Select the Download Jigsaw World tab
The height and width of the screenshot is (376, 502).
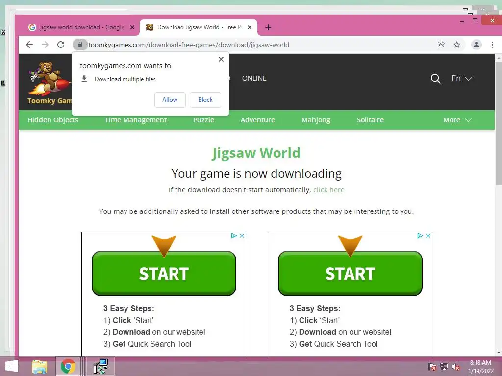click(x=199, y=27)
